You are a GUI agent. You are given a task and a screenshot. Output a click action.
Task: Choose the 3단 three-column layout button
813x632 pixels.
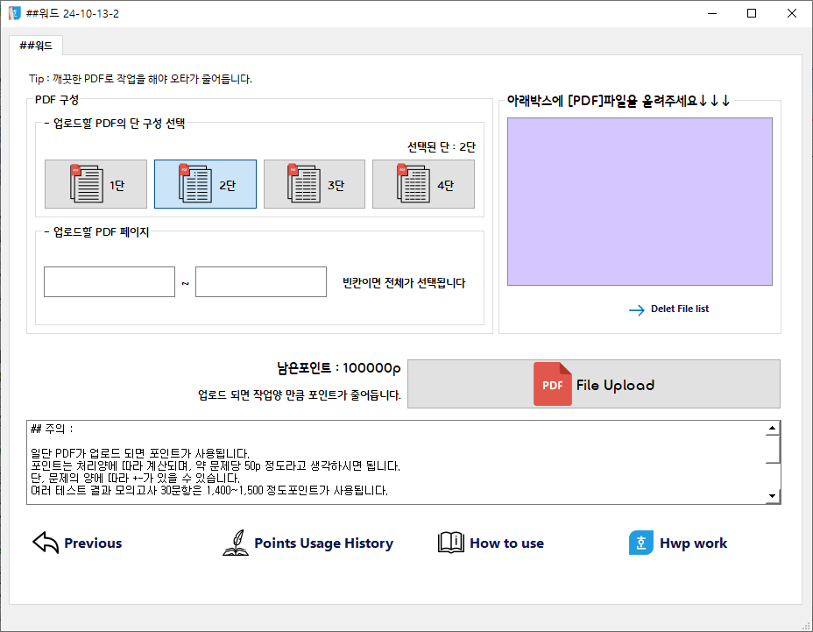[315, 184]
